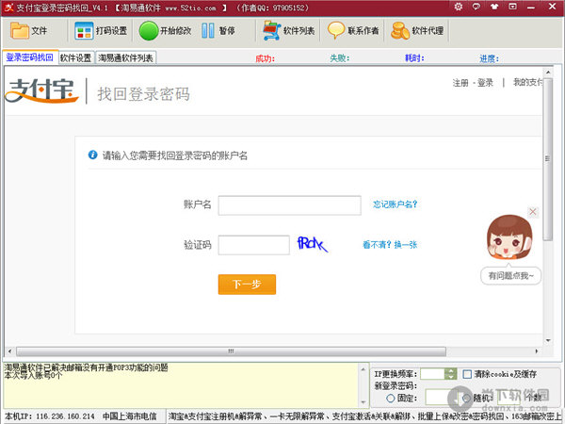The width and height of the screenshot is (565, 424).
Task: Click the horizontal scrollbar thumb
Action: [x=231, y=351]
